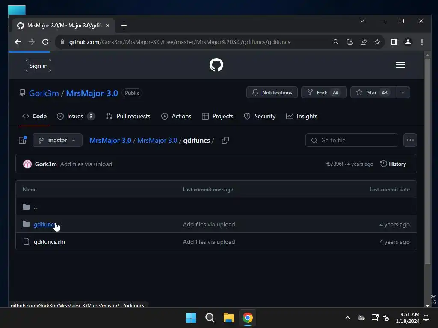Click MrsMajor-3.0 in the breadcrumb path
The image size is (438, 328).
[110, 140]
